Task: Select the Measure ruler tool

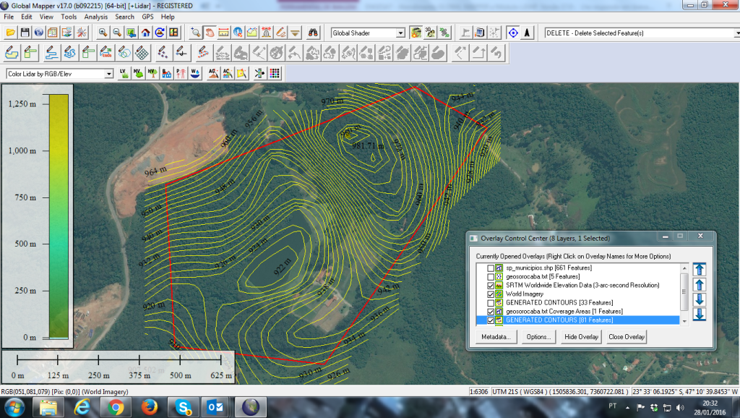Action: coord(223,33)
